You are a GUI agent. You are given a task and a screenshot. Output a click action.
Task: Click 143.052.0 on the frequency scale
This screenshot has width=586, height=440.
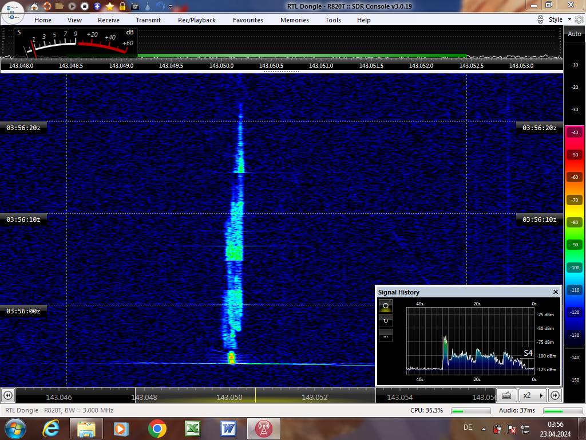point(421,65)
